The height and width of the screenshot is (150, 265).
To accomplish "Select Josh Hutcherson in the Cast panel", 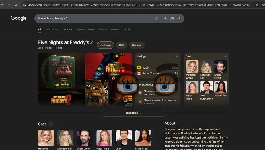I will 206,90.
